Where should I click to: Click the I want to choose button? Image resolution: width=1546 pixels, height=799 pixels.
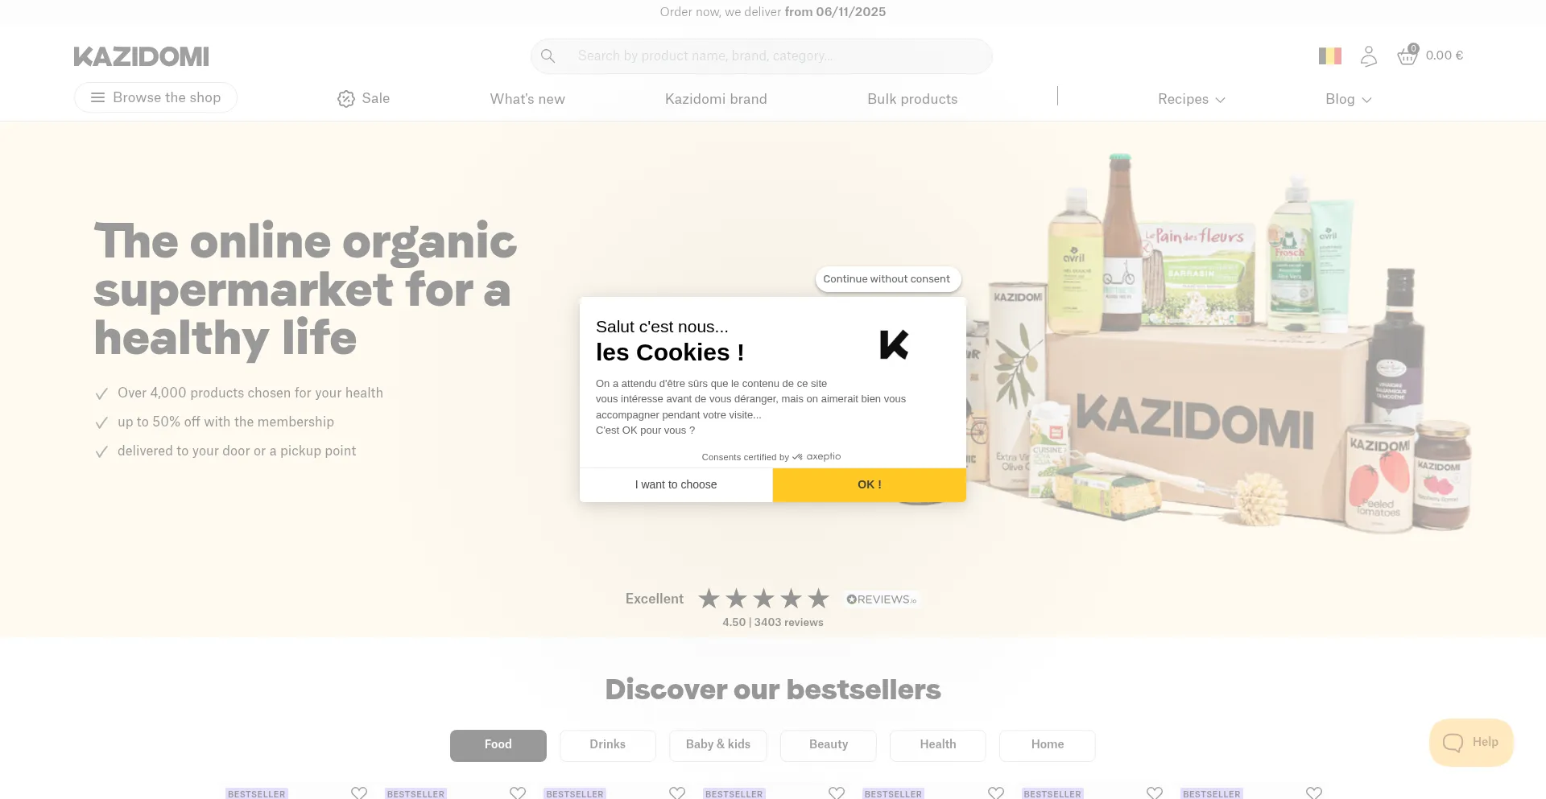[676, 485]
